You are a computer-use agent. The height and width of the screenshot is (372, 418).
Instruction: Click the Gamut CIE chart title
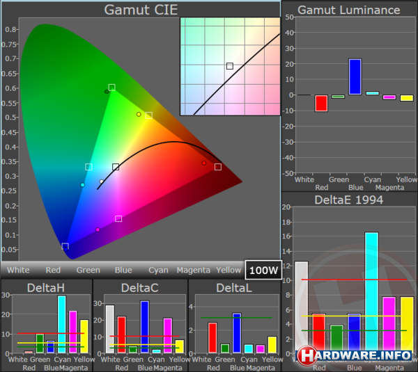point(141,10)
